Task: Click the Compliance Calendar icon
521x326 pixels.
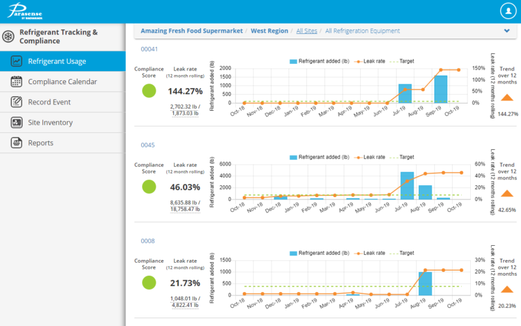Action: [17, 81]
